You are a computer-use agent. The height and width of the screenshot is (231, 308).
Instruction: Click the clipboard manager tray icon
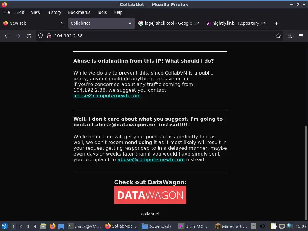coord(273,226)
